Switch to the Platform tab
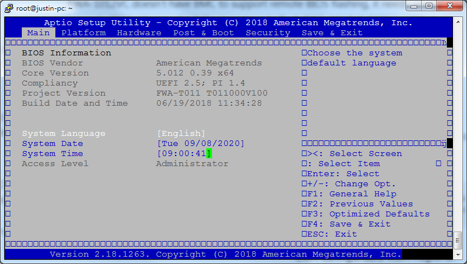 tap(83, 33)
